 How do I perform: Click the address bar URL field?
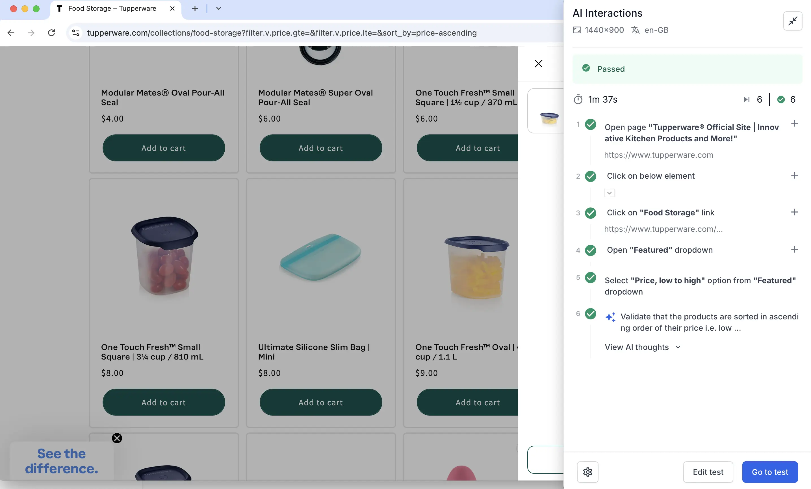pyautogui.click(x=281, y=33)
